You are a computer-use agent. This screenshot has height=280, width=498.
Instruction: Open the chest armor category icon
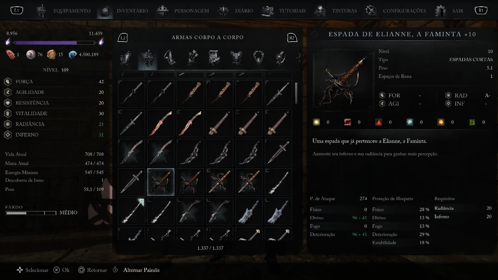(x=237, y=58)
